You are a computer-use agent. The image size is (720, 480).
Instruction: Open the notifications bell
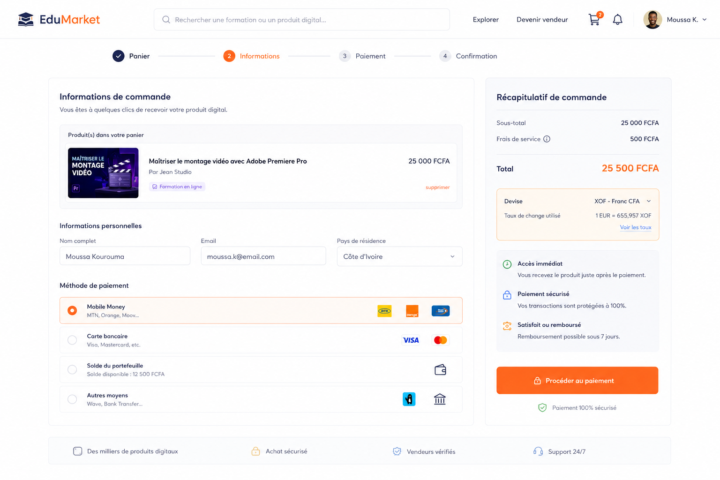coord(618,19)
